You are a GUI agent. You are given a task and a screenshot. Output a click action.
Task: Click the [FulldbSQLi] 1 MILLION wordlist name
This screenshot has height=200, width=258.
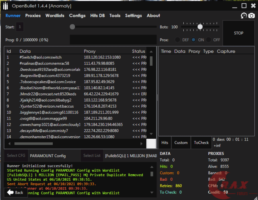point(131,156)
